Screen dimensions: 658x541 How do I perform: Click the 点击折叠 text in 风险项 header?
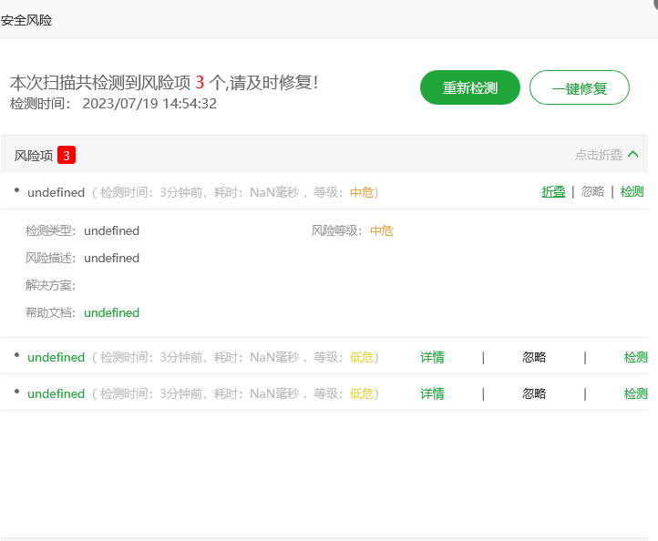point(599,155)
